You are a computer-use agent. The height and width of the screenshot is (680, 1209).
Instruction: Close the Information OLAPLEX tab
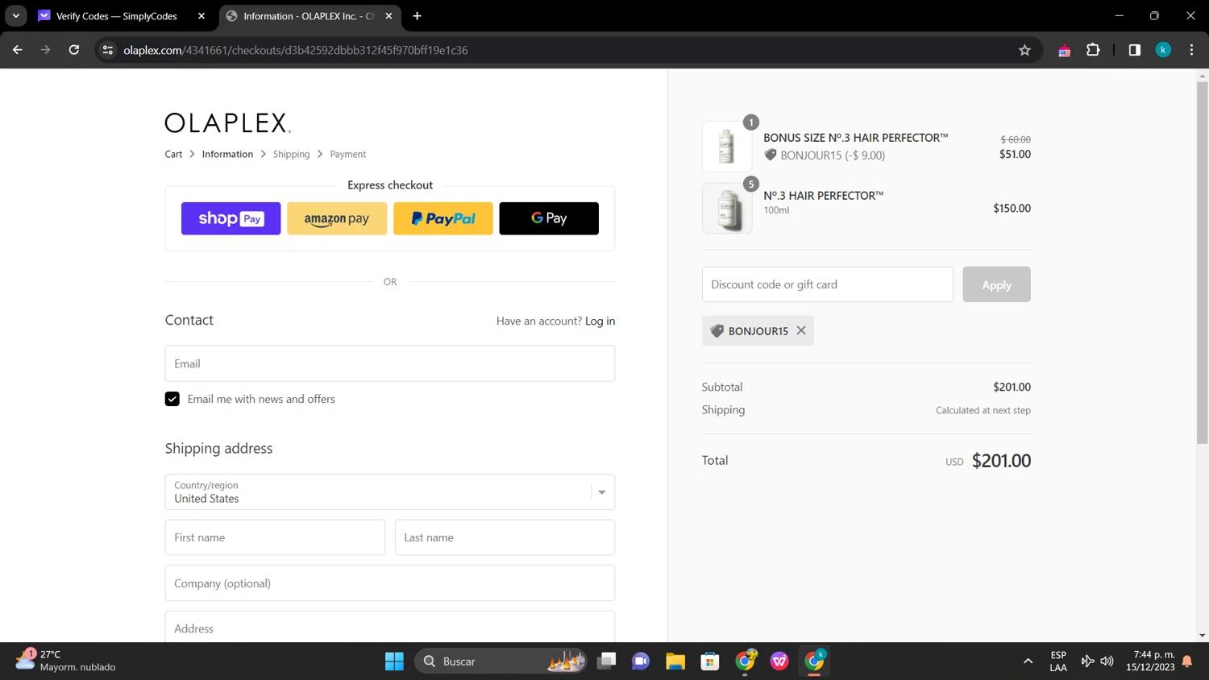tap(388, 16)
